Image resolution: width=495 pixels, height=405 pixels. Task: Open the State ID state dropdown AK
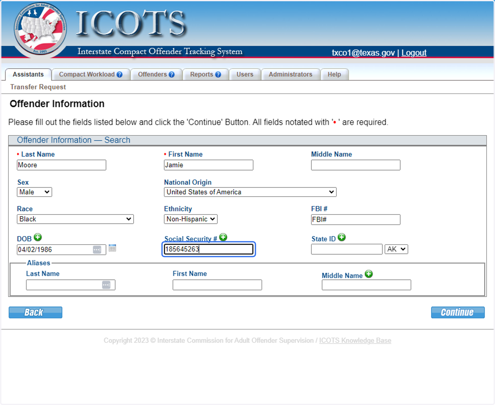[396, 249]
